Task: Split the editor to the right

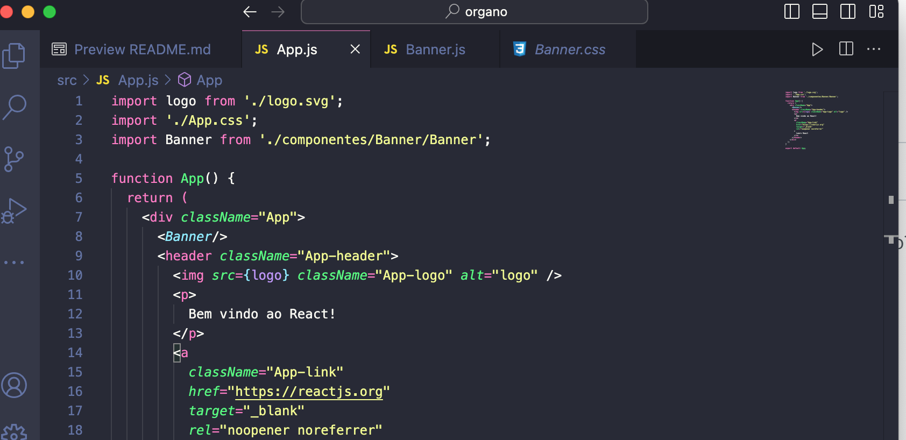Action: [846, 49]
